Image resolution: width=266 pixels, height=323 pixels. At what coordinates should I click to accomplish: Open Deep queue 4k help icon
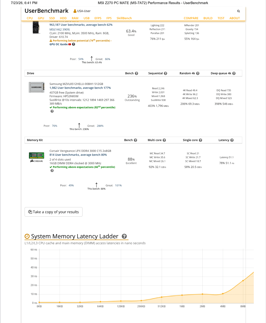click(x=234, y=73)
